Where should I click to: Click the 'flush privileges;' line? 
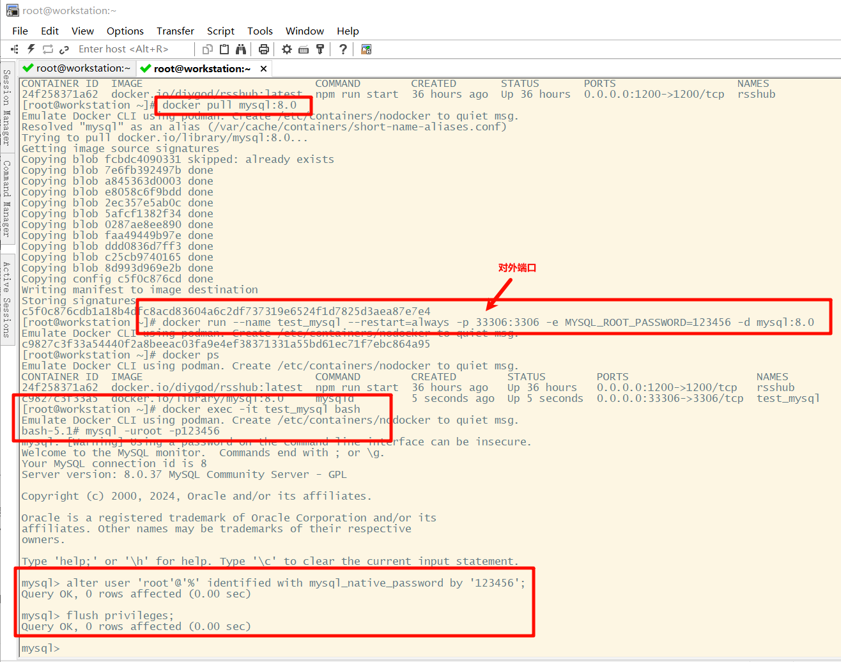pos(98,615)
